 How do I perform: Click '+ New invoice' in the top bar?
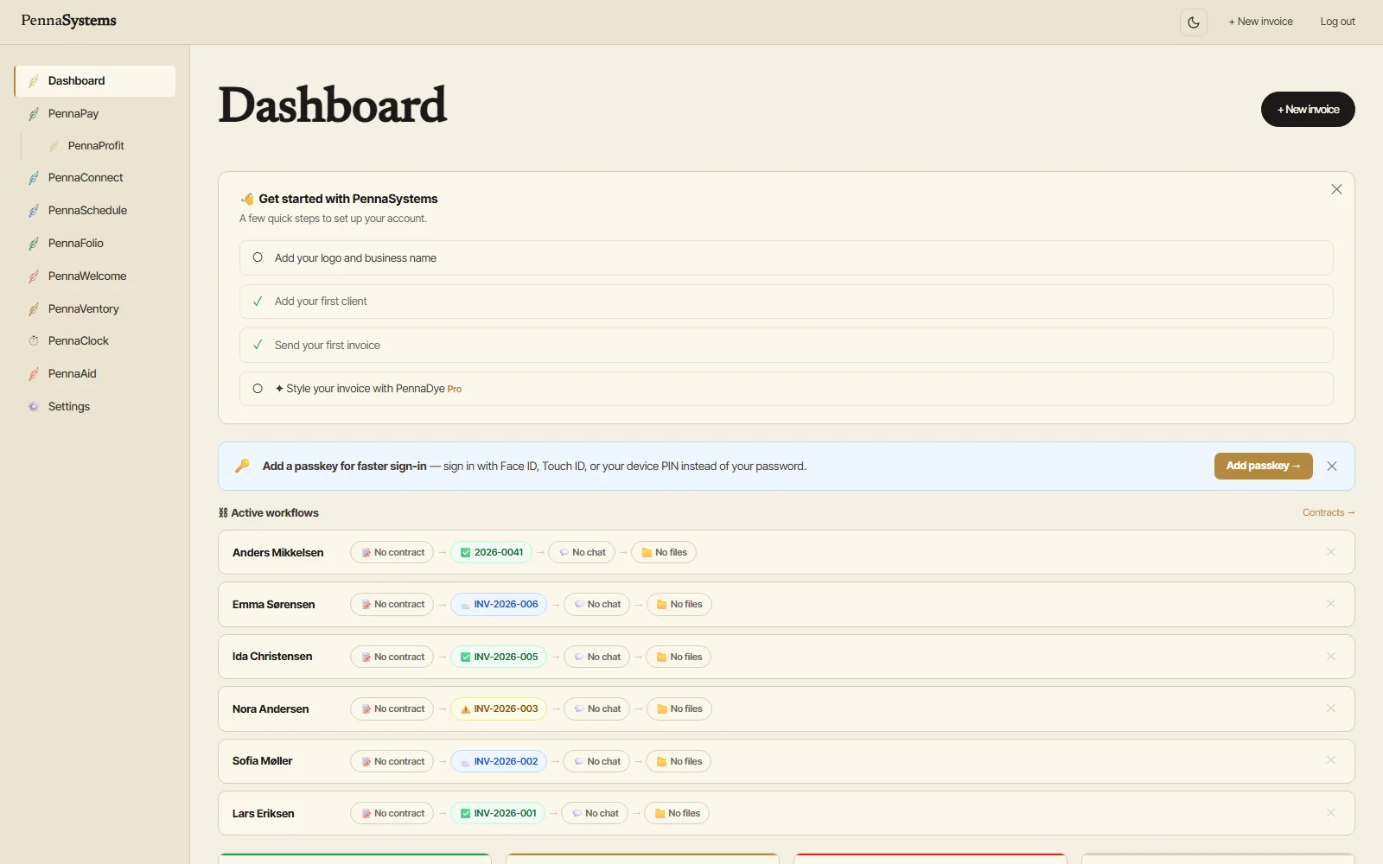click(x=1261, y=22)
